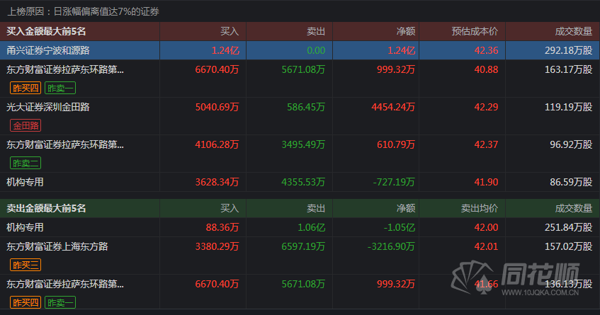Click the red 金田路 tag
This screenshot has height=315, width=600.
tap(26, 125)
